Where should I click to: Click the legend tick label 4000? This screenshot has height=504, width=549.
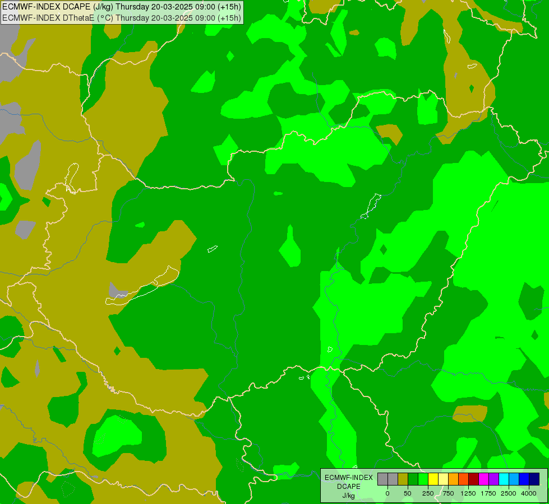529,493
